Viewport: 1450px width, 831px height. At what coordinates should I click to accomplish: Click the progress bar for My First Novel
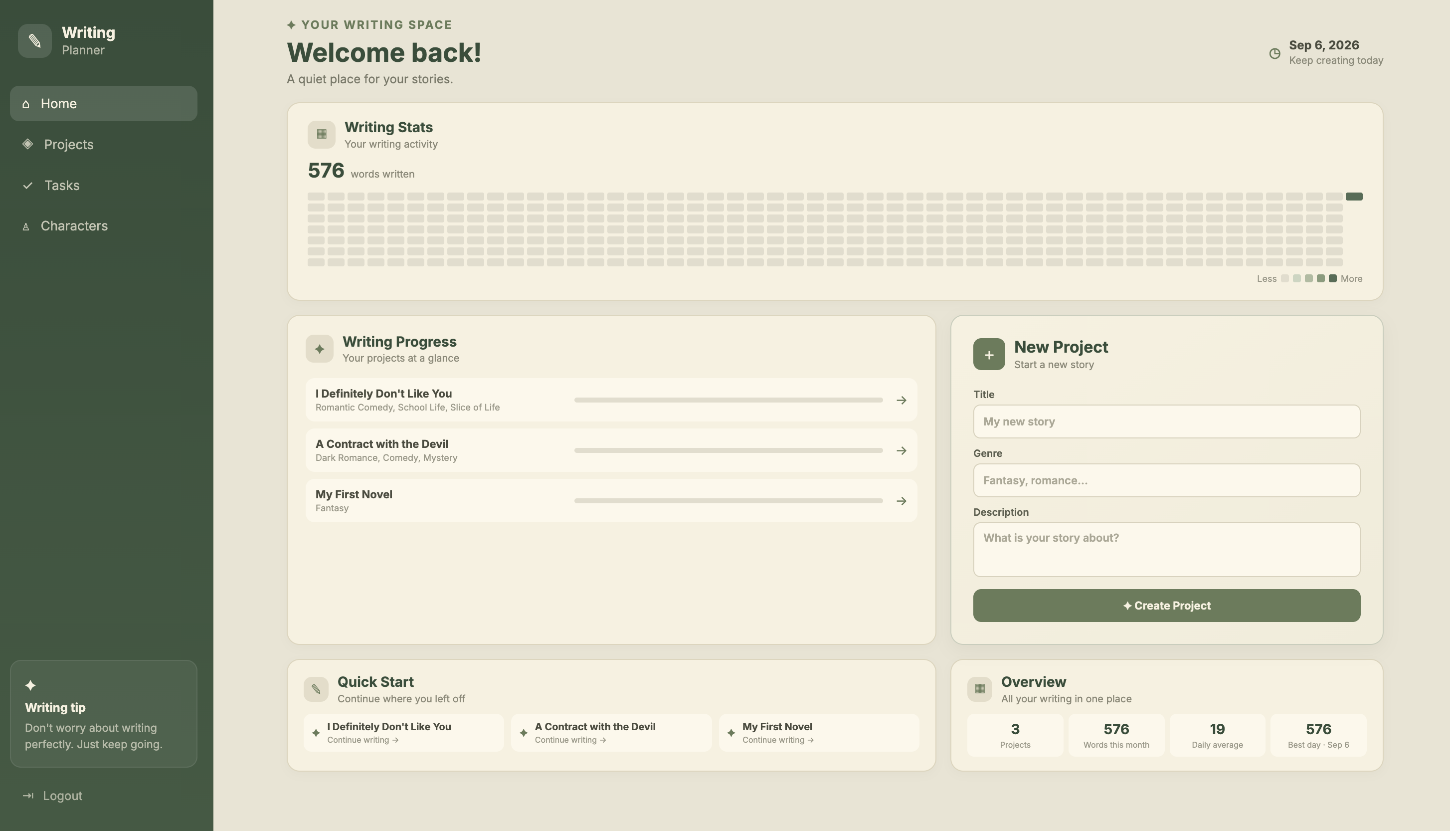point(728,500)
